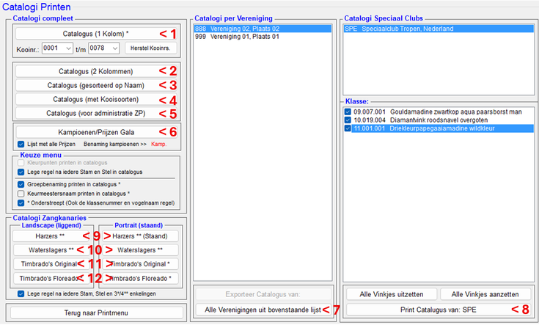539x325 pixels.
Task: Click Kampioenen/Prijzen Gala button
Action: pyautogui.click(x=84, y=132)
